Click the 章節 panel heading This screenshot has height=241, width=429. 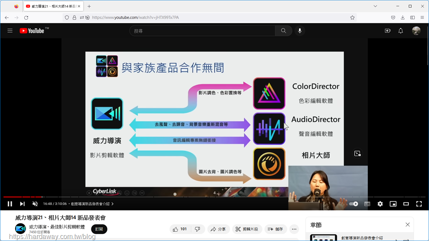click(x=316, y=225)
